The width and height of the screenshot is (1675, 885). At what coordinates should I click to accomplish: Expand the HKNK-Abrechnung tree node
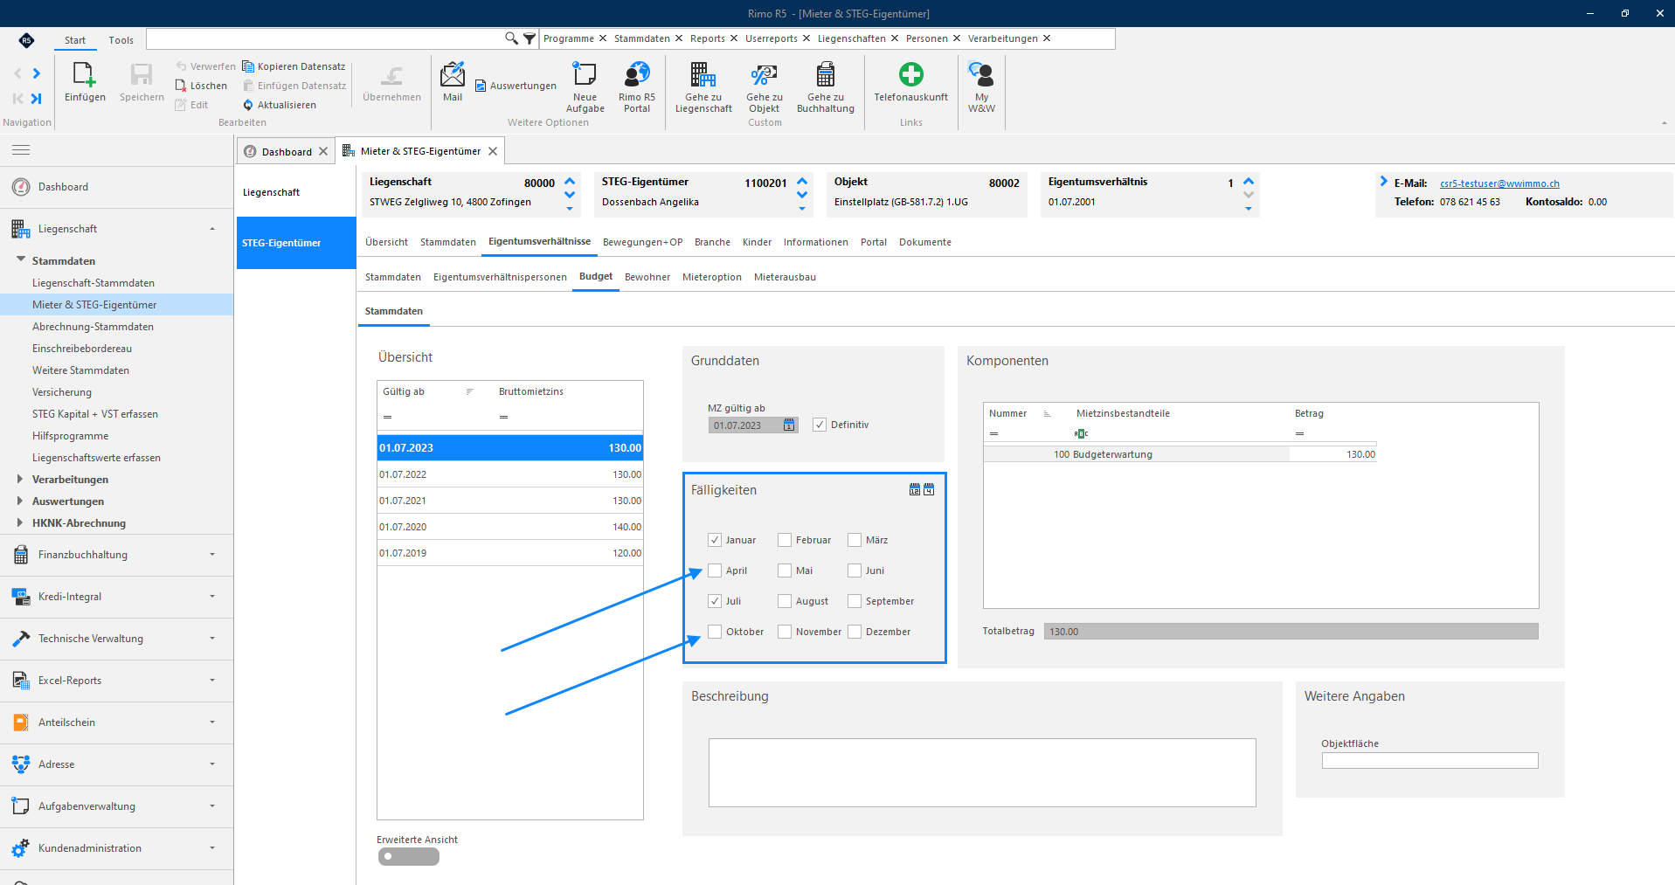click(20, 522)
